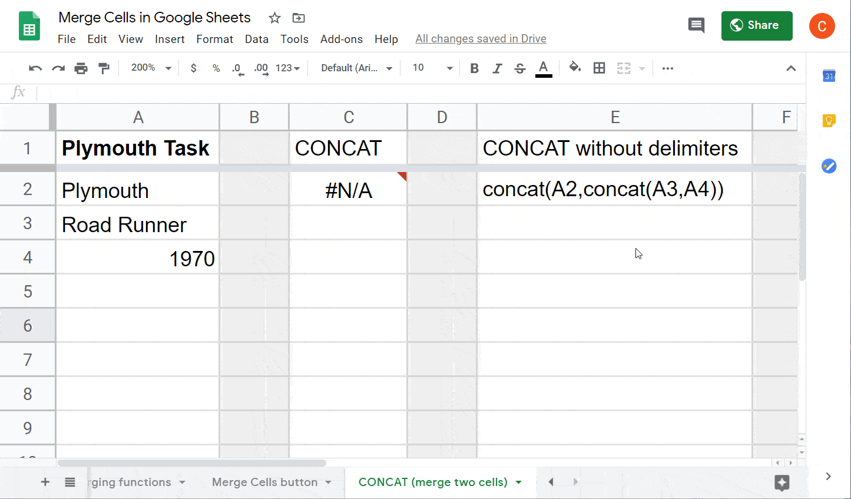Image resolution: width=851 pixels, height=499 pixels.
Task: Open the text color picker
Action: click(x=543, y=68)
